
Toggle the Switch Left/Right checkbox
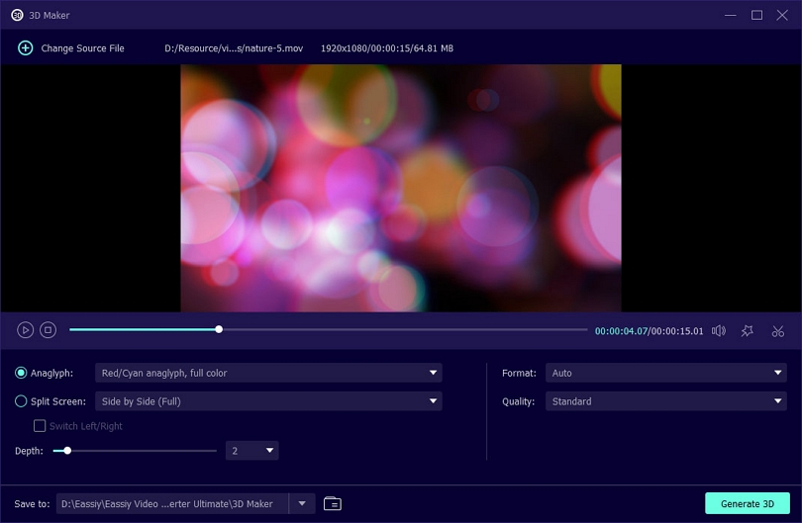pyautogui.click(x=40, y=426)
